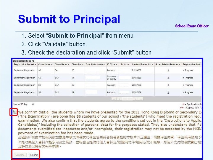Click the greyed-out Validate button

tap(20, 155)
